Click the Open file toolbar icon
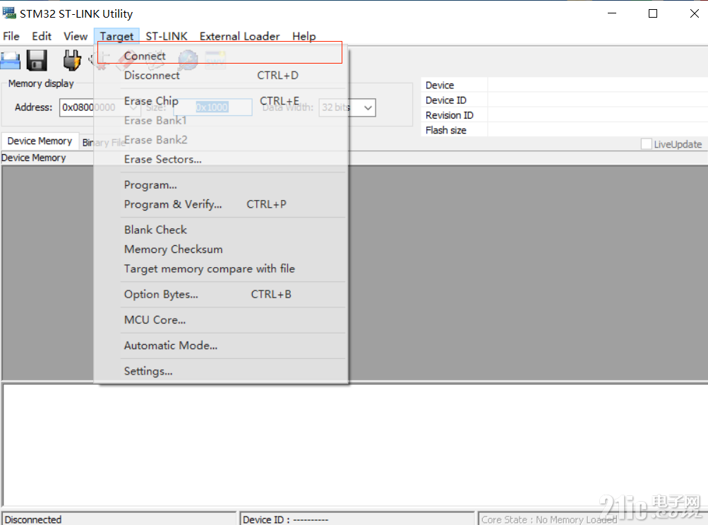This screenshot has height=525, width=708. click(11, 61)
